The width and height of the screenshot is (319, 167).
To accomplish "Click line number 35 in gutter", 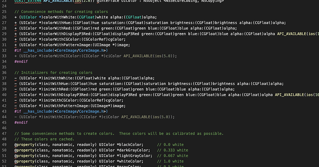I will point(4,67).
